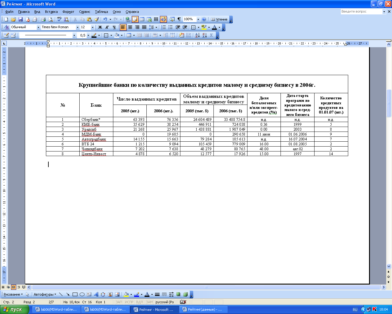Image resolution: width=392 pixels, height=314 pixels.
Task: Toggle Underline (Ч) formatting
Action: 114,27
